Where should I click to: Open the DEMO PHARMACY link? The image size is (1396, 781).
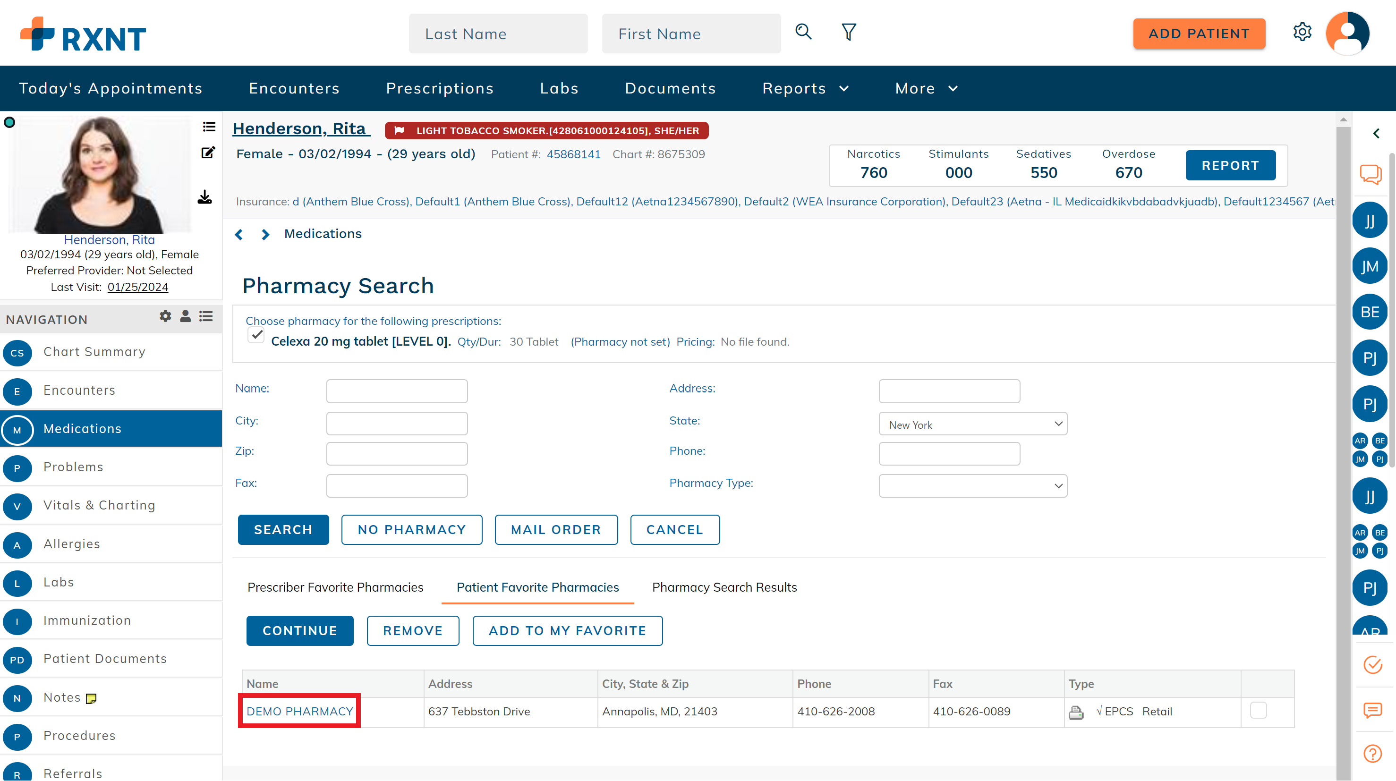tap(300, 712)
